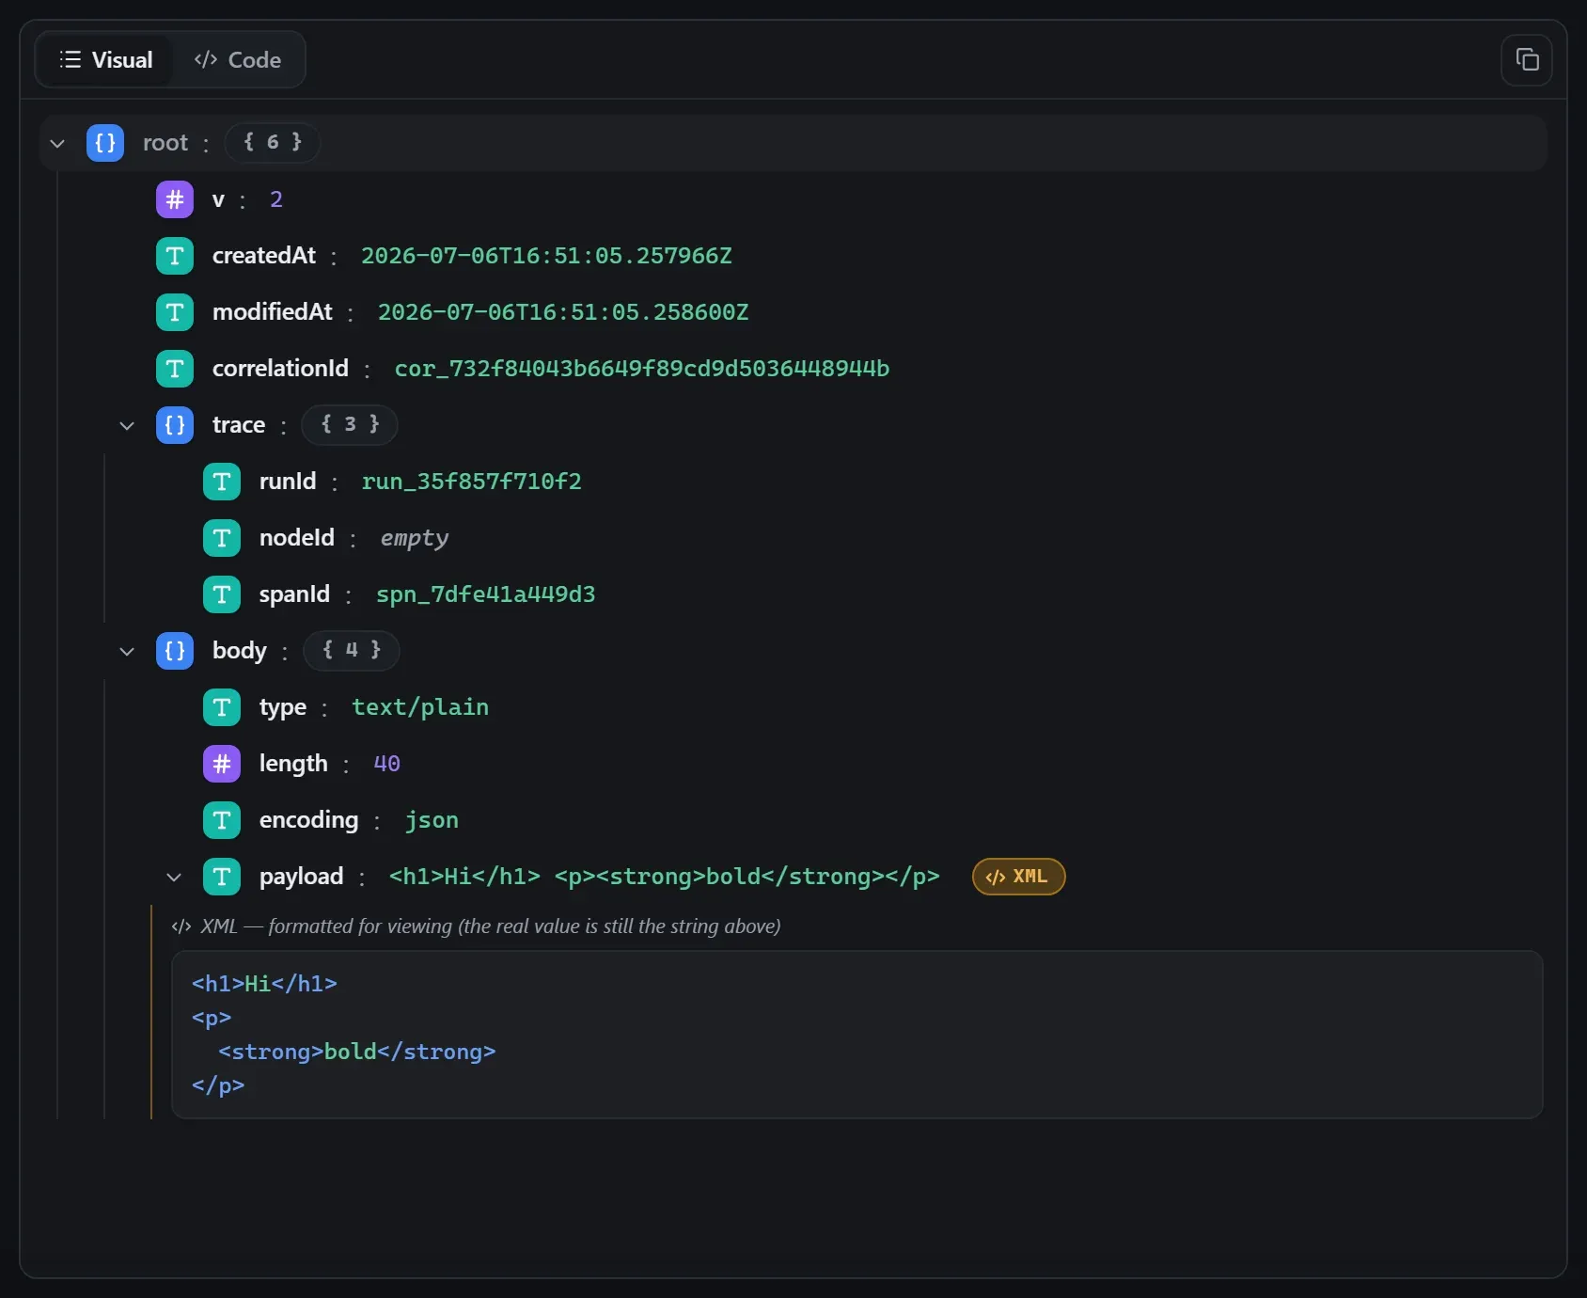This screenshot has height=1298, width=1587.
Task: Select the payload string value
Action: [x=665, y=877]
